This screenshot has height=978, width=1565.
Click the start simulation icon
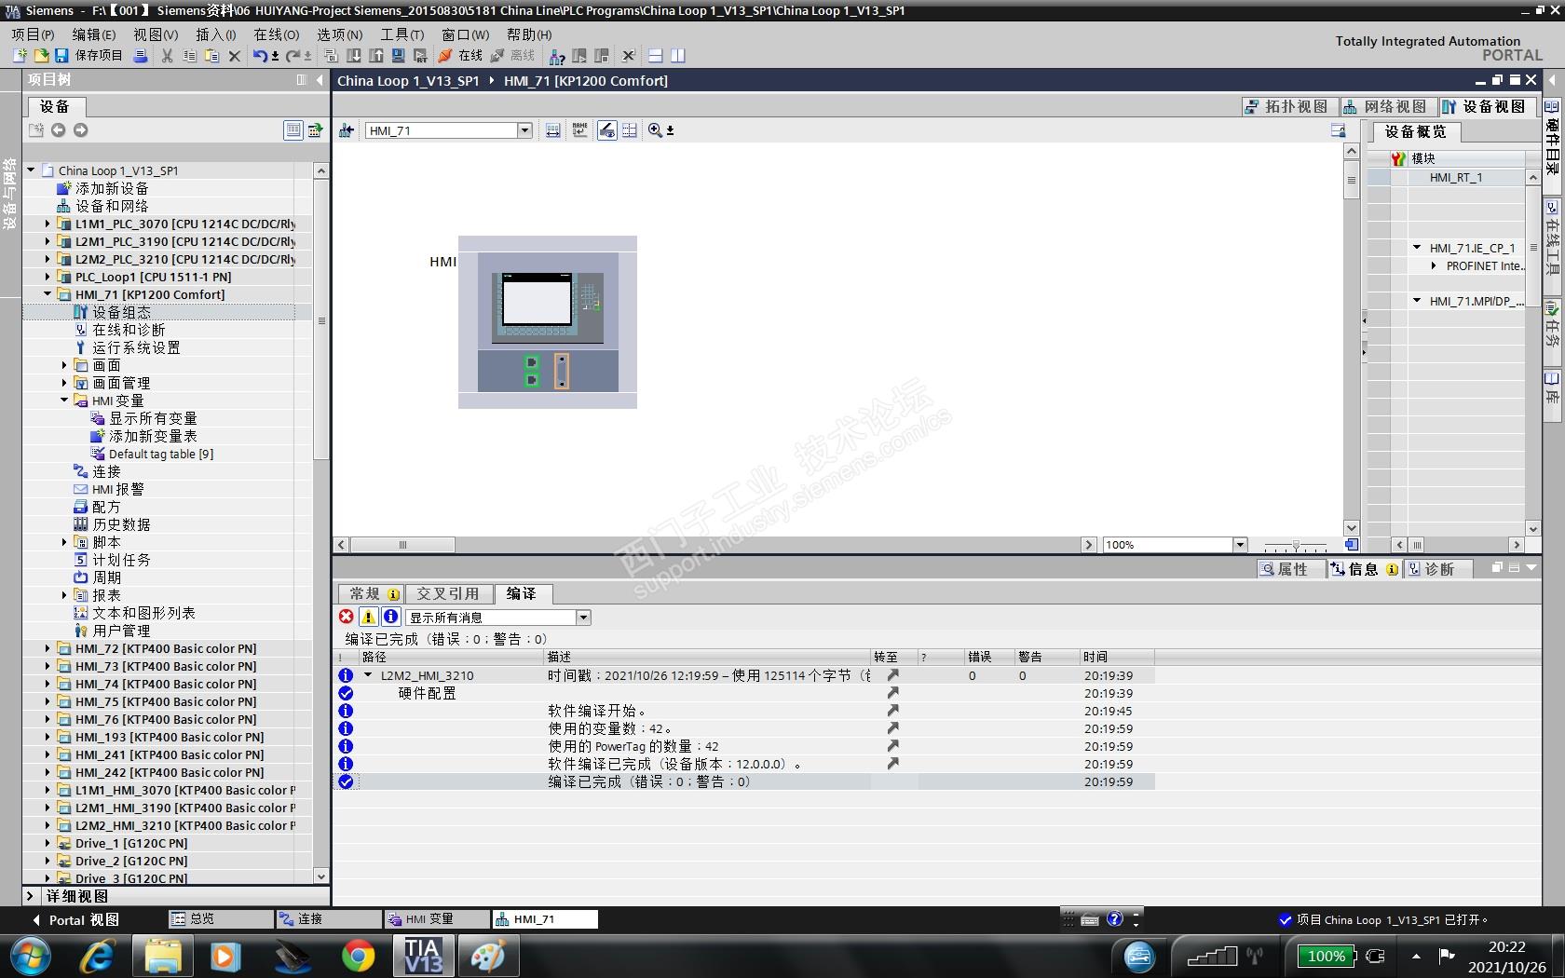coord(398,56)
